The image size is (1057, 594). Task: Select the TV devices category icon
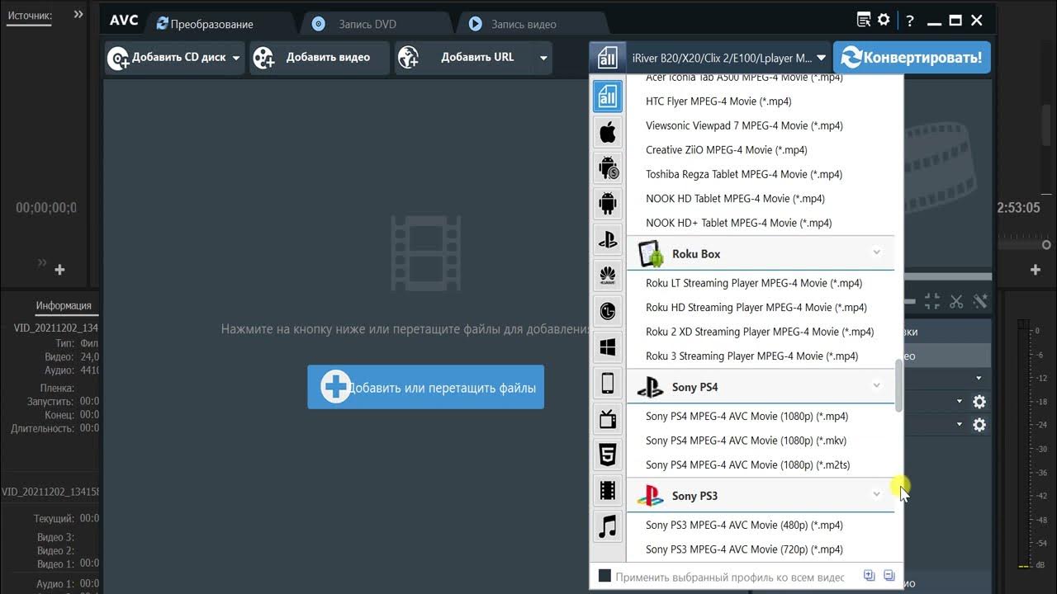point(608,419)
